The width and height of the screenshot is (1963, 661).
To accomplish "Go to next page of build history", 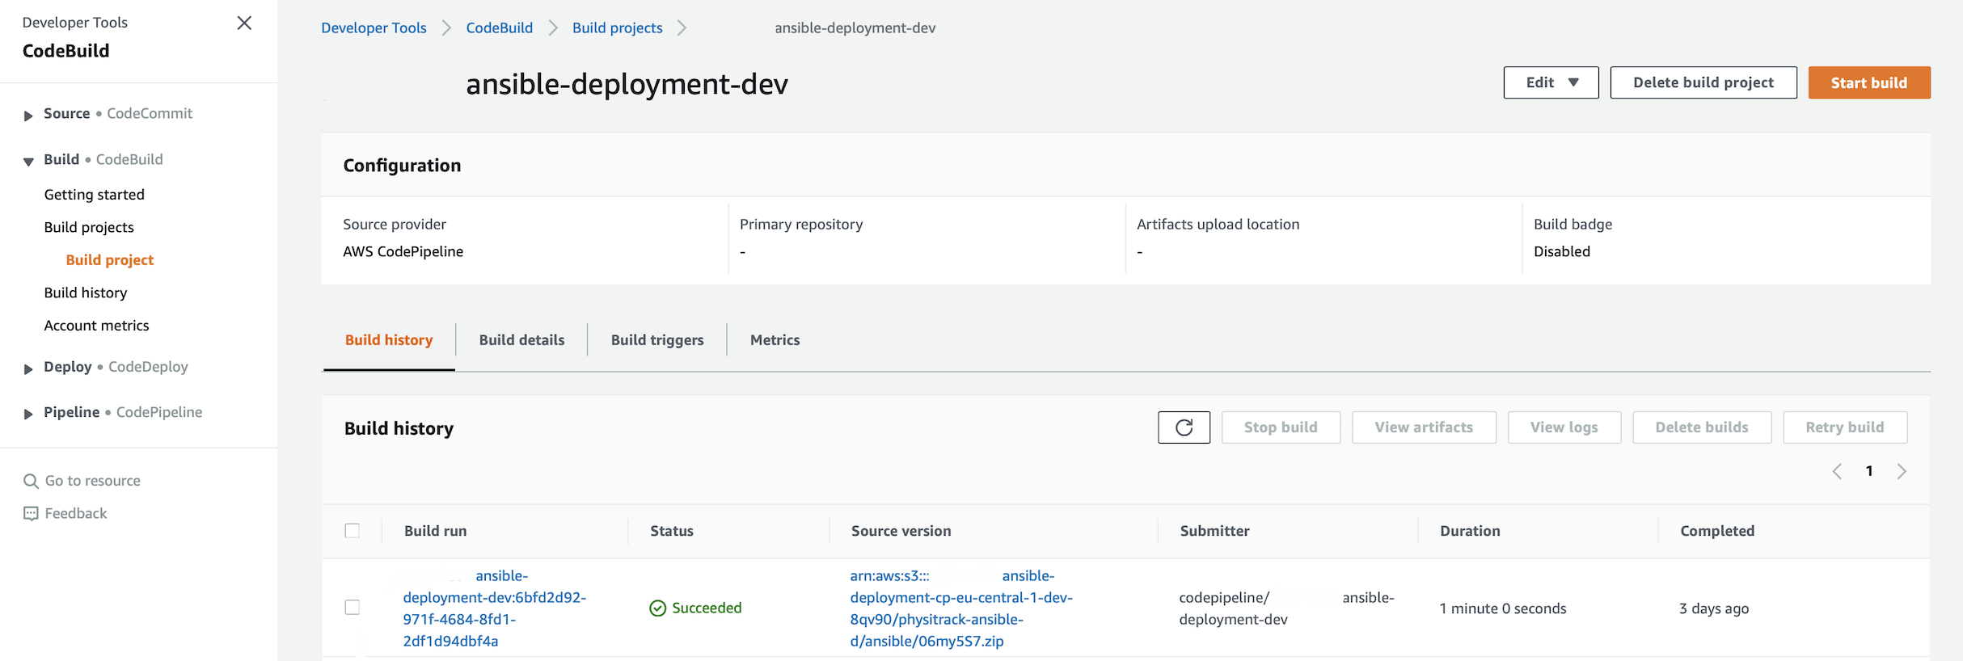I will tap(1902, 471).
